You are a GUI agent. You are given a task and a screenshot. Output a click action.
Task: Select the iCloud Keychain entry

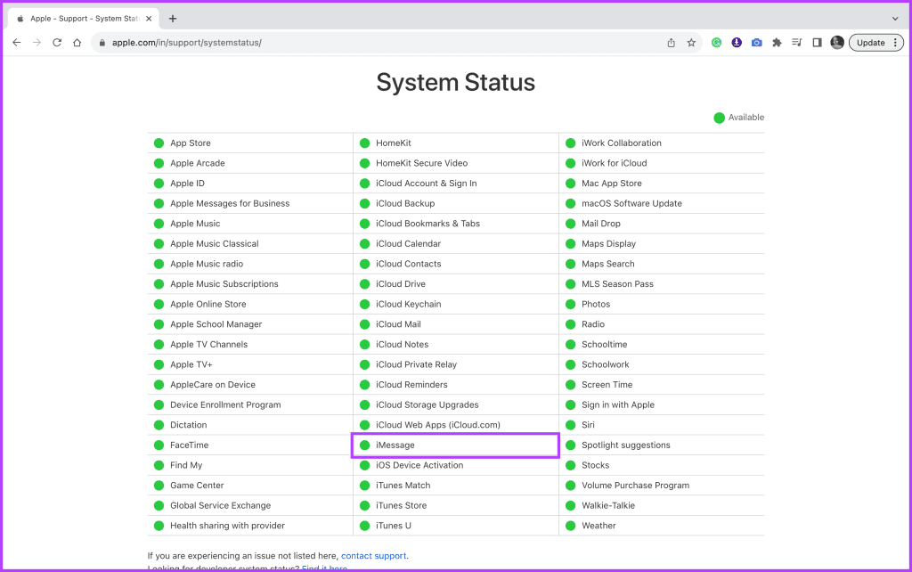pyautogui.click(x=408, y=305)
